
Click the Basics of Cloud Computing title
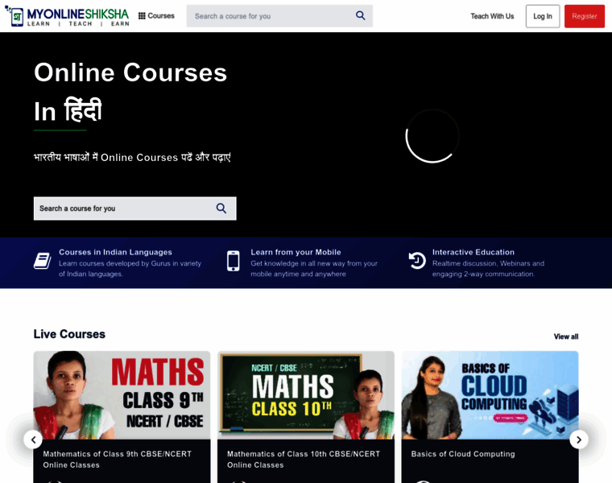pyautogui.click(x=463, y=454)
